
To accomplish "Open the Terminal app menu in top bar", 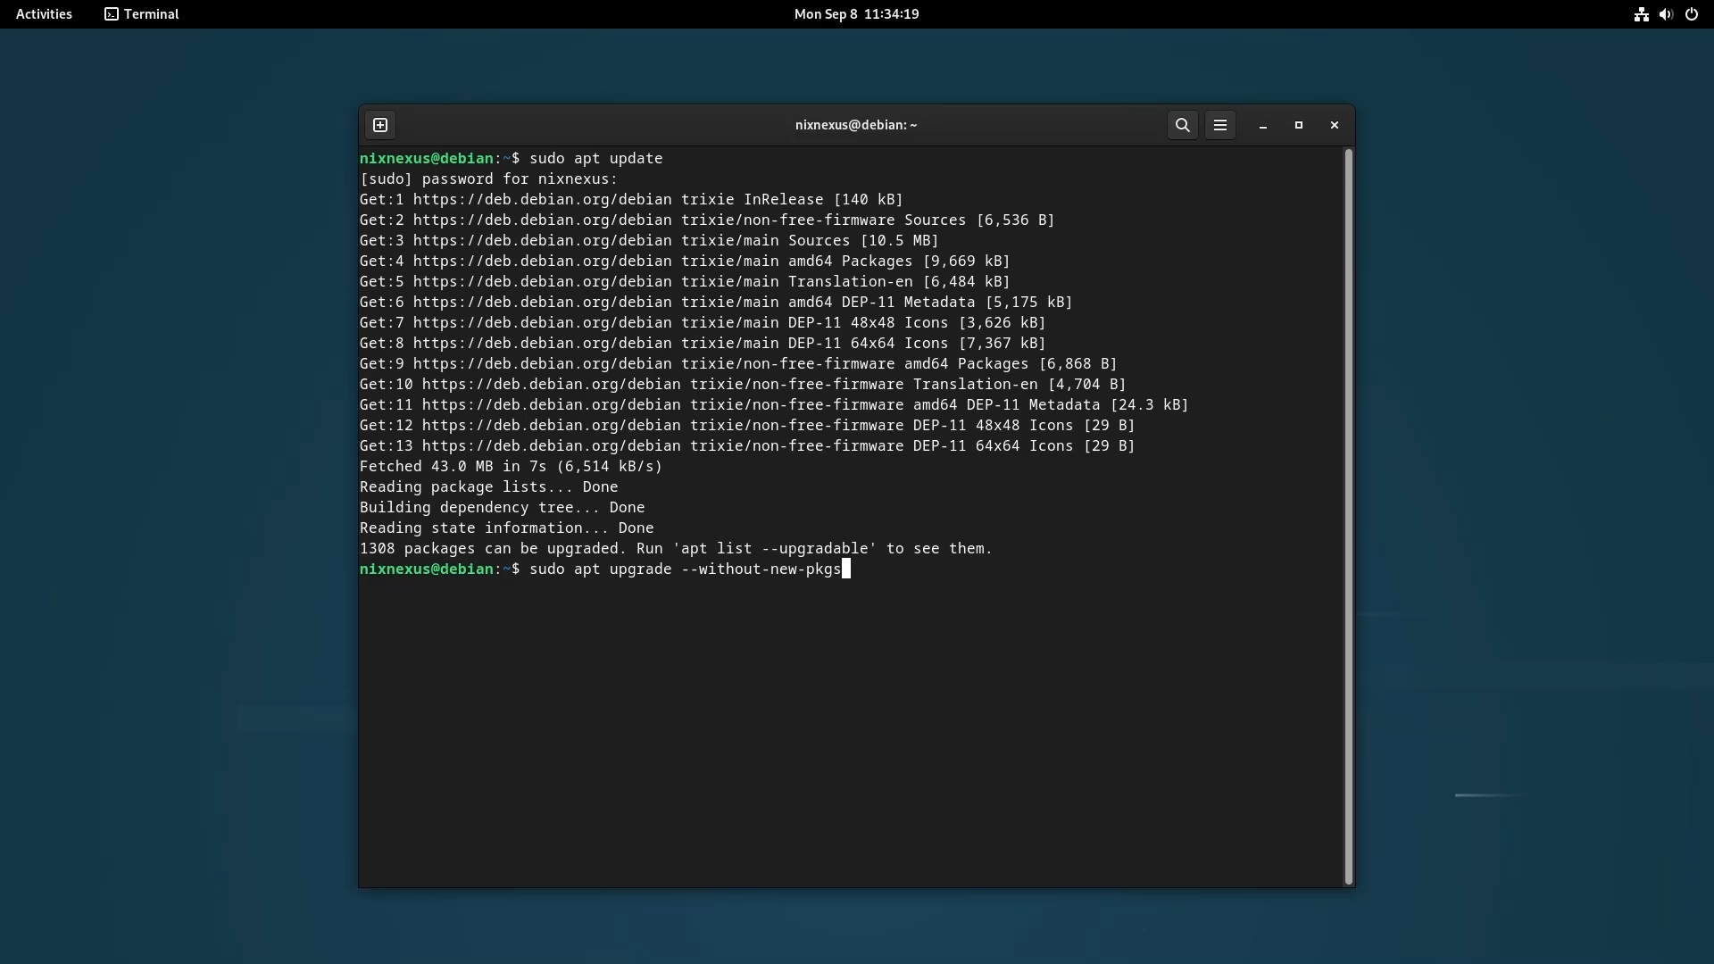I will [x=142, y=14].
